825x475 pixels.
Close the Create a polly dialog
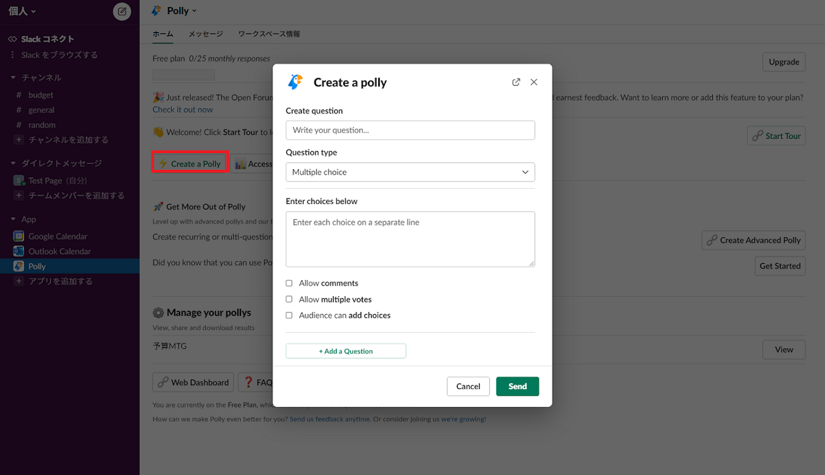[534, 82]
